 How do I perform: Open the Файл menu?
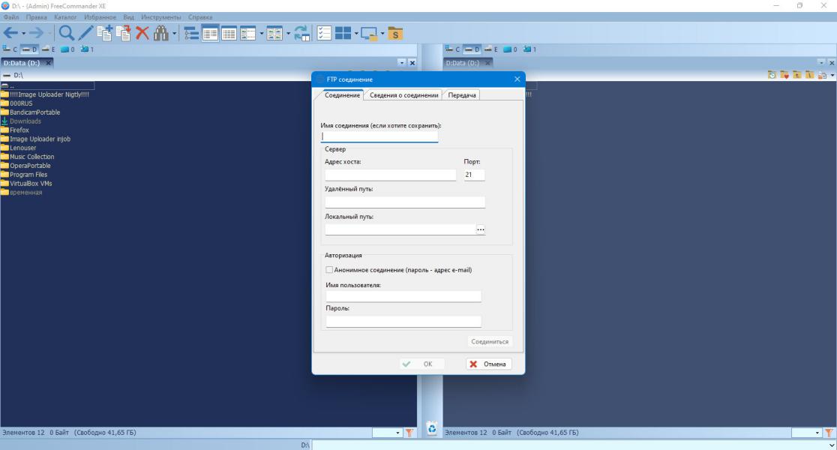(11, 17)
